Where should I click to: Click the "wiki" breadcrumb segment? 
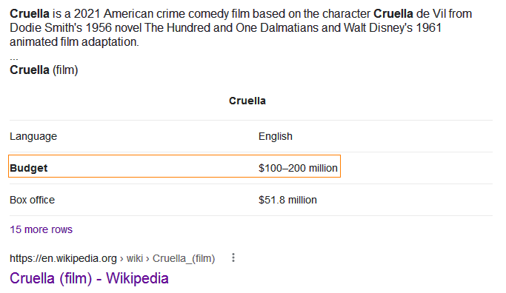tap(135, 258)
